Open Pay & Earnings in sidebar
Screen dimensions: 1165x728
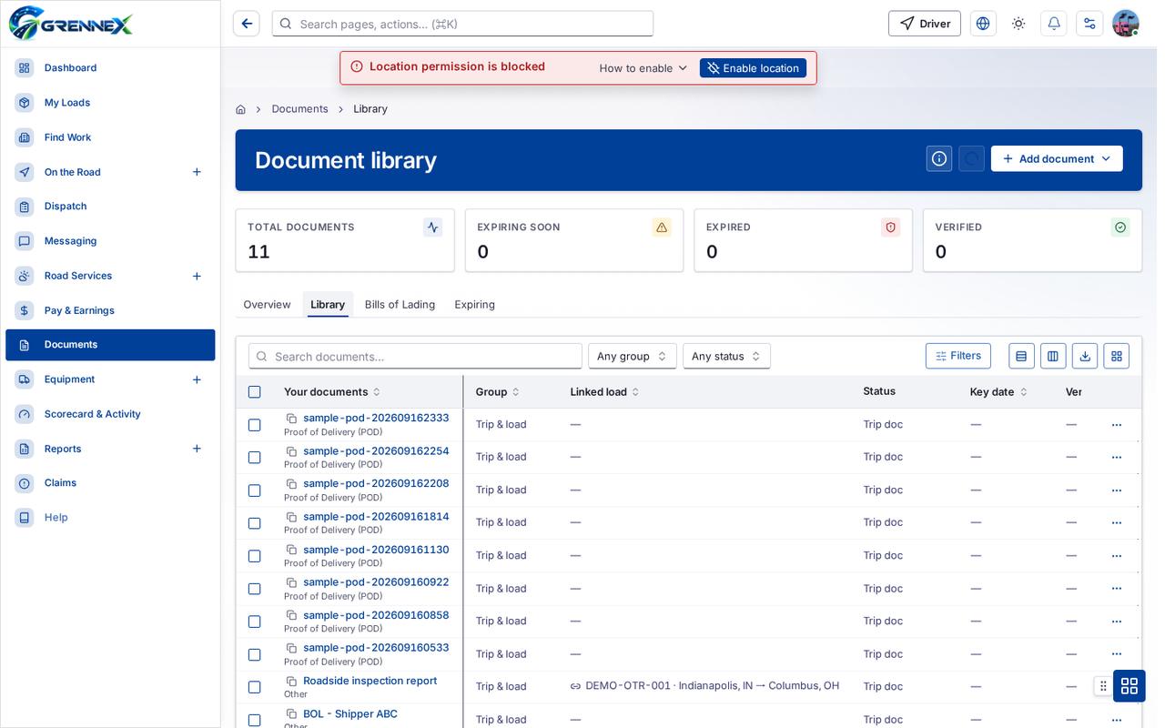click(x=110, y=310)
